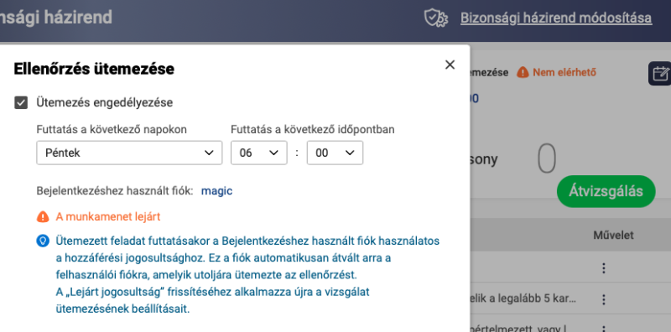Open the schedule calendar edit icon
Screen dimensions: 671x332
click(660, 73)
